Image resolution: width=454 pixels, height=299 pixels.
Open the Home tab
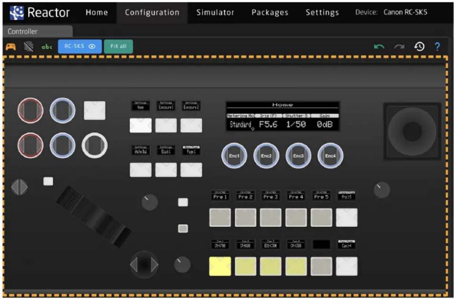(96, 12)
